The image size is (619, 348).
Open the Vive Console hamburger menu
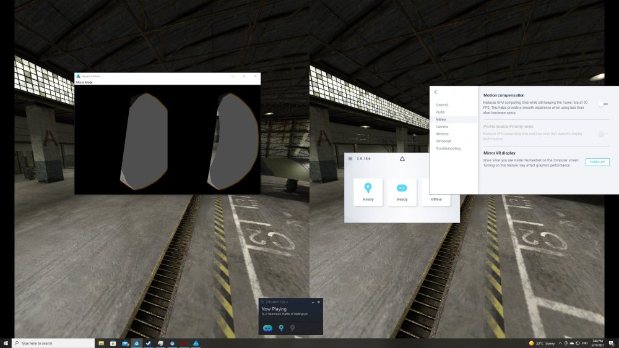pos(350,159)
